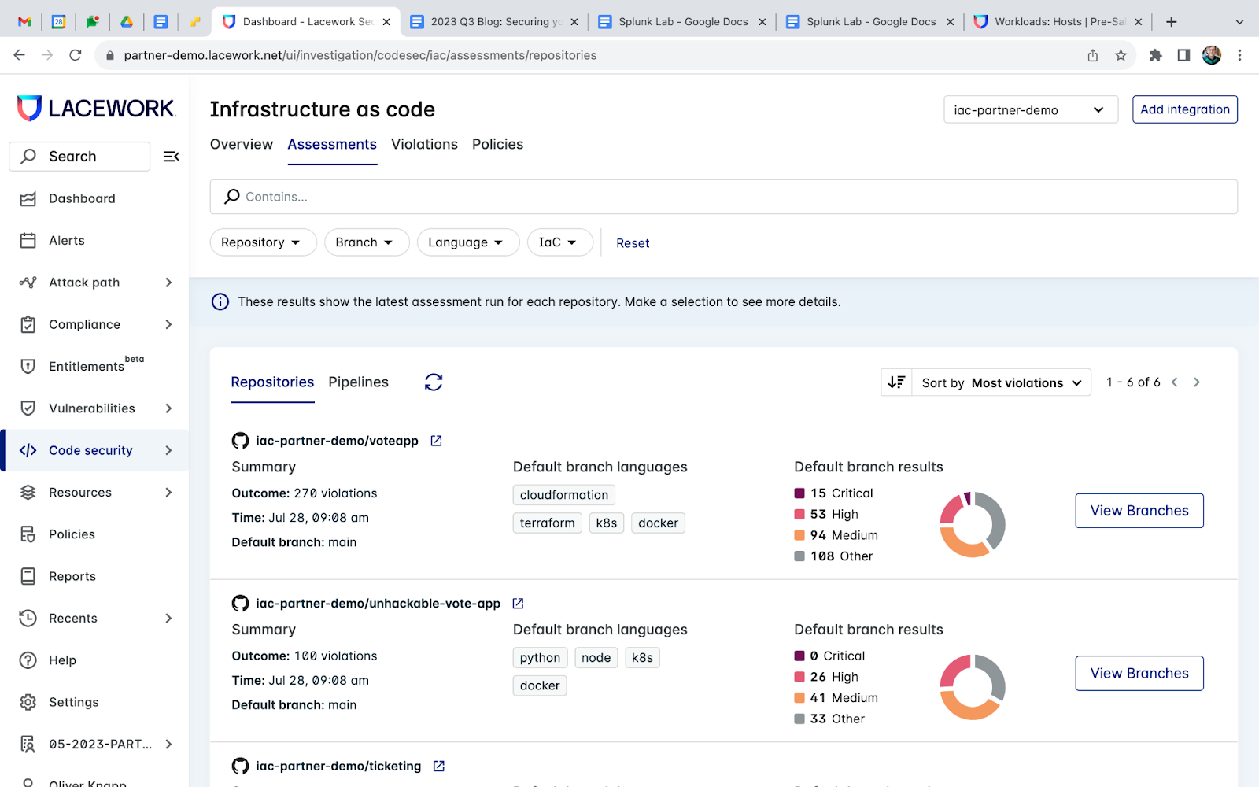Click the Reset filters link
Viewport: 1259px width, 787px height.
pyautogui.click(x=633, y=243)
